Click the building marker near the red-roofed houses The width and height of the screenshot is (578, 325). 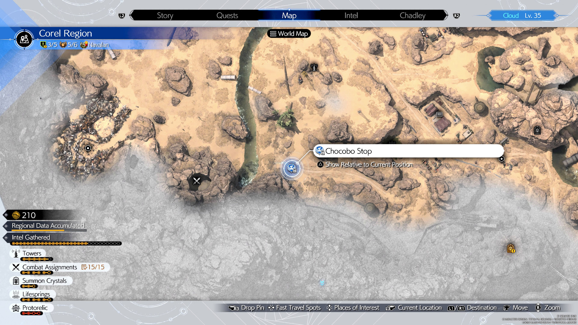[x=439, y=114]
